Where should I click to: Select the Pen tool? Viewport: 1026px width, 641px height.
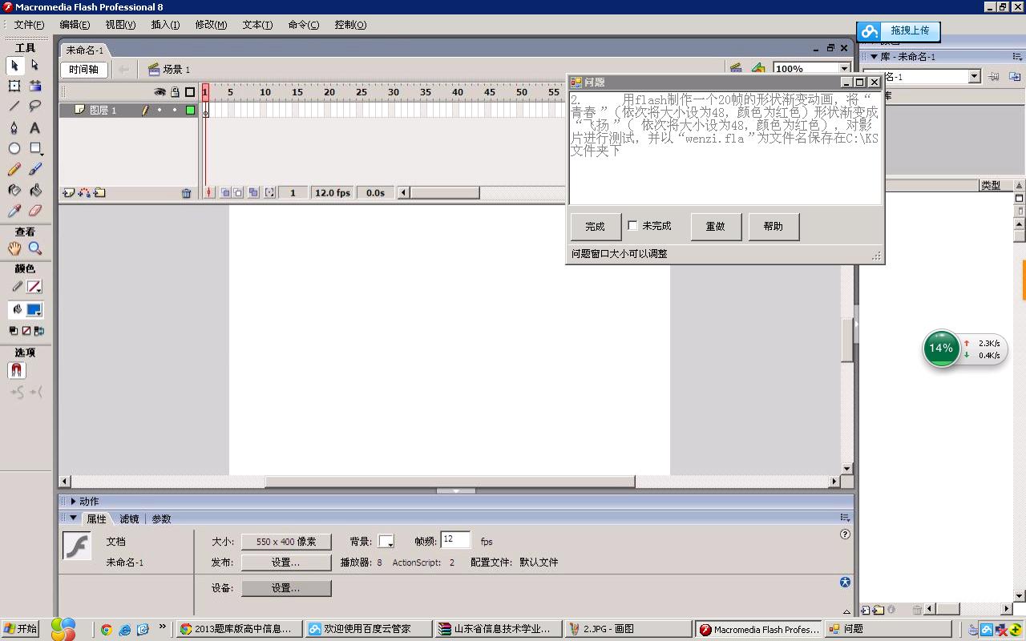coord(14,127)
